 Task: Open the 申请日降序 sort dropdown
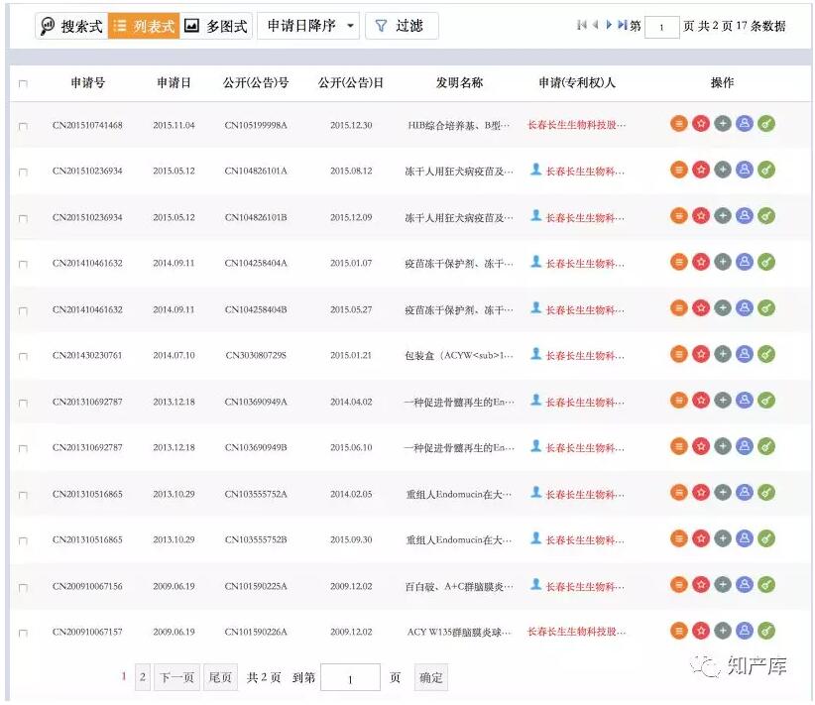pos(308,26)
